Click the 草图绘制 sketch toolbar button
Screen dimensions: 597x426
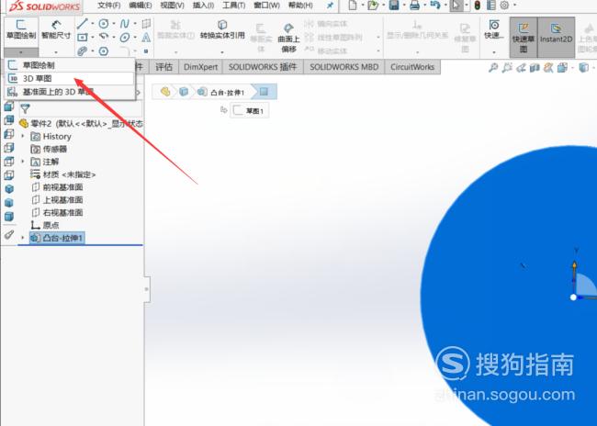point(21,29)
